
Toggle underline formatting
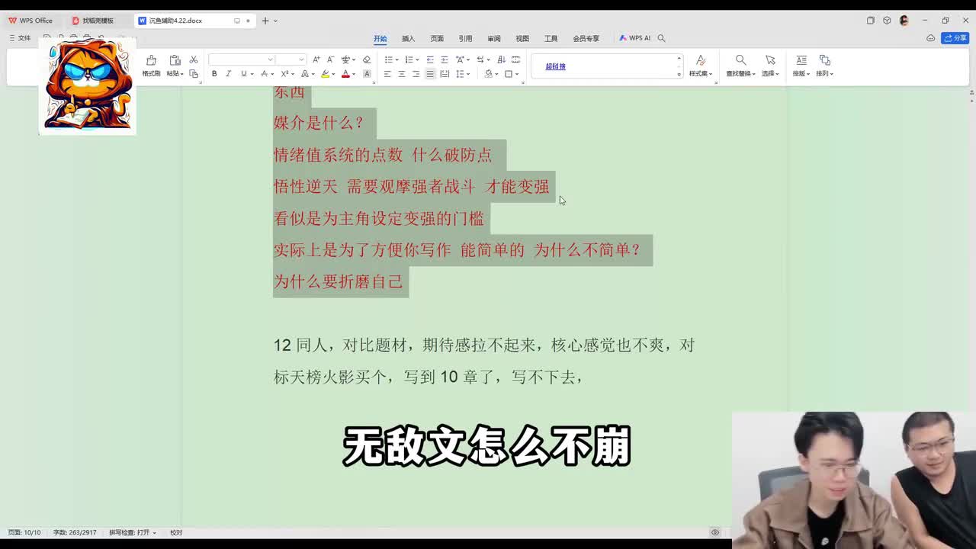tap(243, 74)
